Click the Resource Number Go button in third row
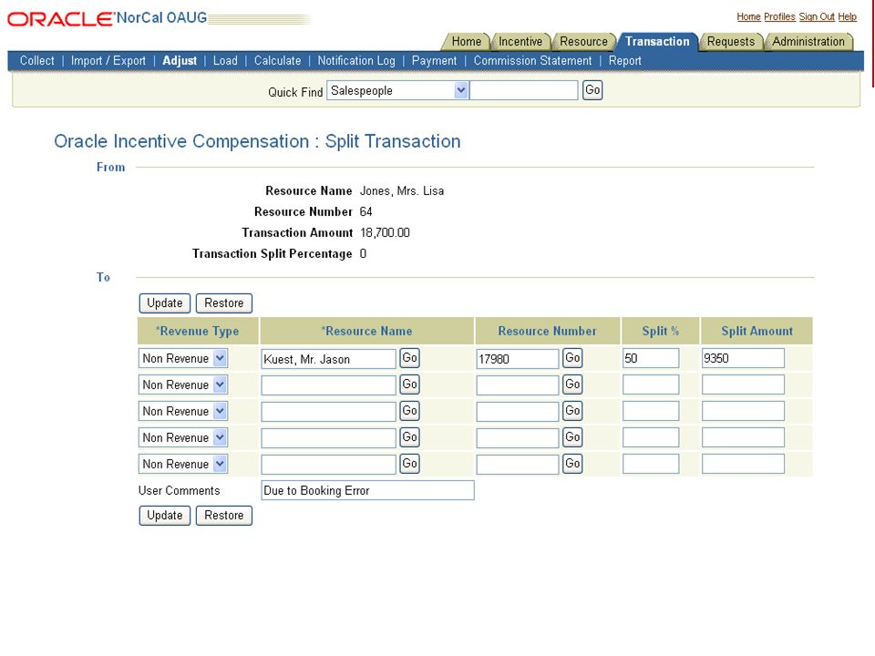This screenshot has width=875, height=656. coord(572,411)
